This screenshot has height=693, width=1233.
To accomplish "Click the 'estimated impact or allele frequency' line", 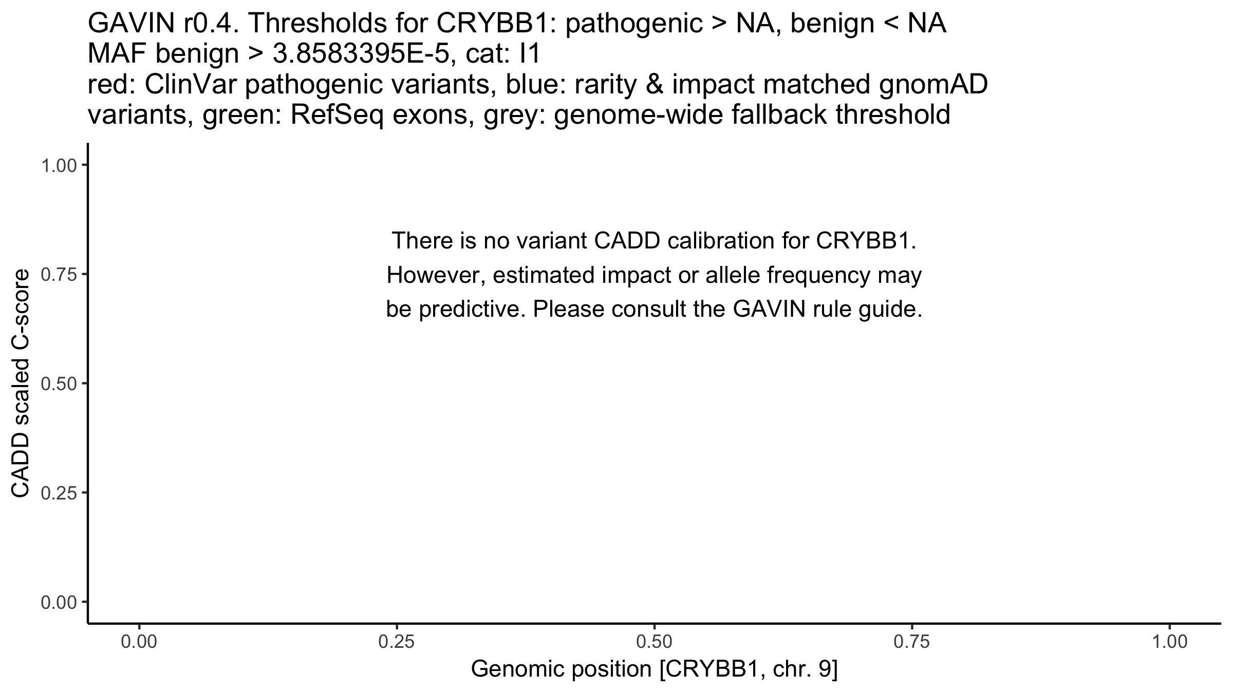I will (x=654, y=276).
